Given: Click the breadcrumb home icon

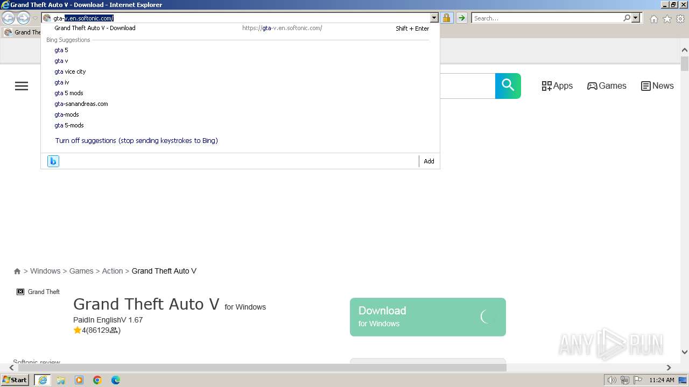Looking at the screenshot, I should (x=17, y=271).
